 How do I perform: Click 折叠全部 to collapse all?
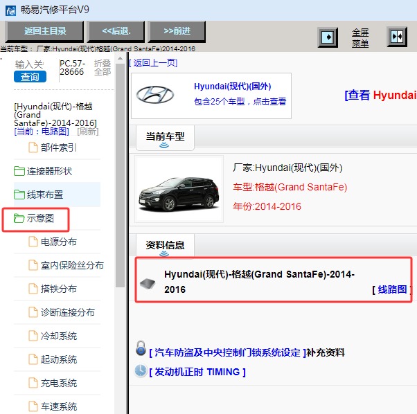103,67
